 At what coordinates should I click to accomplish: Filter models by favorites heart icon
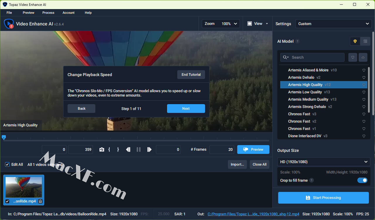[353, 57]
